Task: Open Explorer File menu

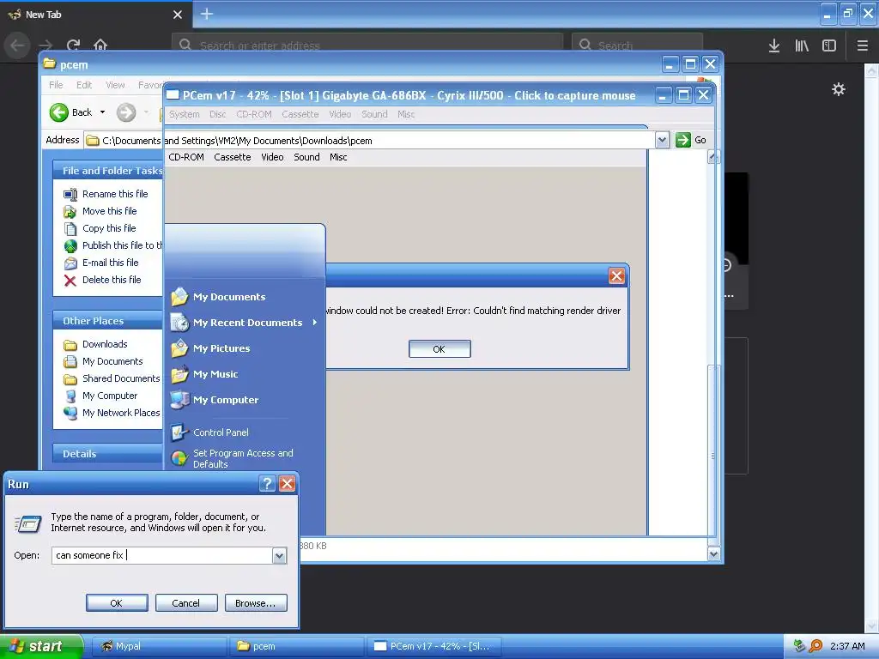Action: 56,85
